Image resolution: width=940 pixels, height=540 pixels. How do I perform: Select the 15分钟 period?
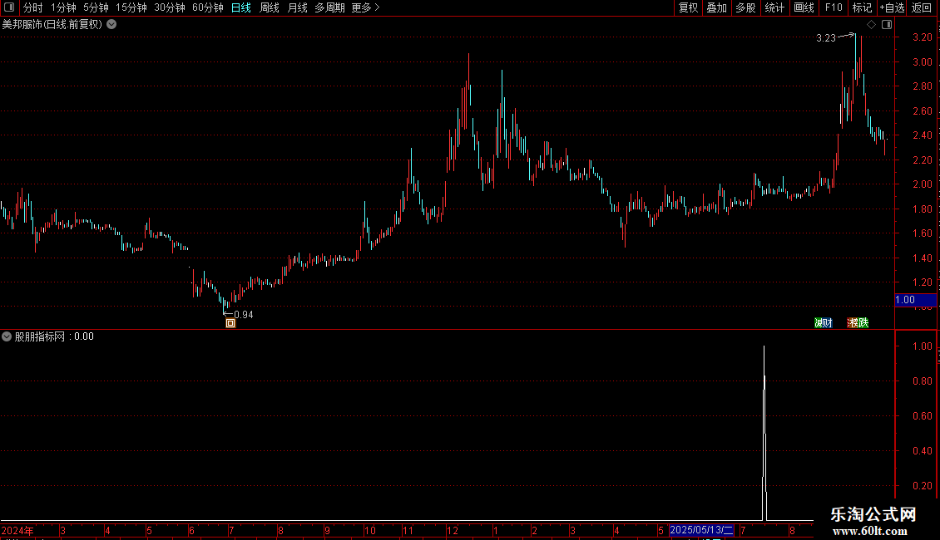[x=131, y=7]
